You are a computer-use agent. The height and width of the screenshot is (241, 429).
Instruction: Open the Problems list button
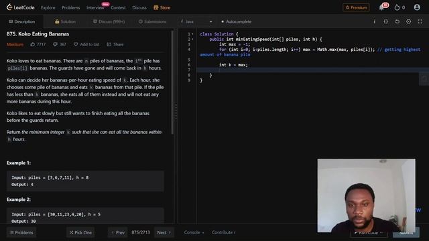click(x=21, y=232)
